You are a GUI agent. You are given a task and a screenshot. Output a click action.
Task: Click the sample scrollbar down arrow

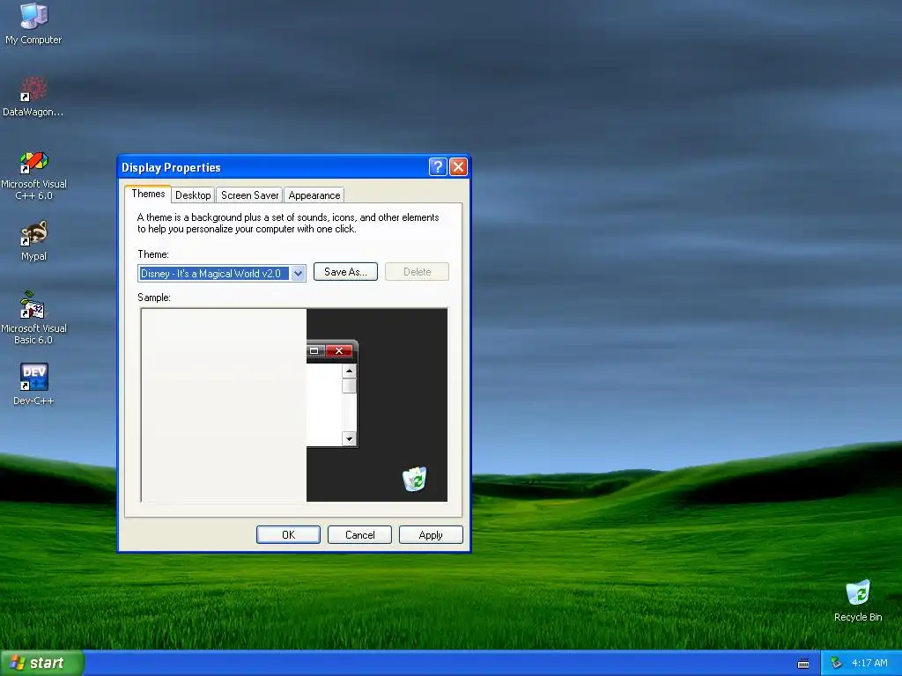click(x=349, y=439)
